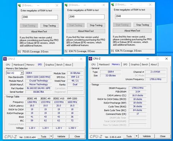
Task: Click About MemTest in the rightmost MemTest window
Action: pyautogui.click(x=132, y=31)
